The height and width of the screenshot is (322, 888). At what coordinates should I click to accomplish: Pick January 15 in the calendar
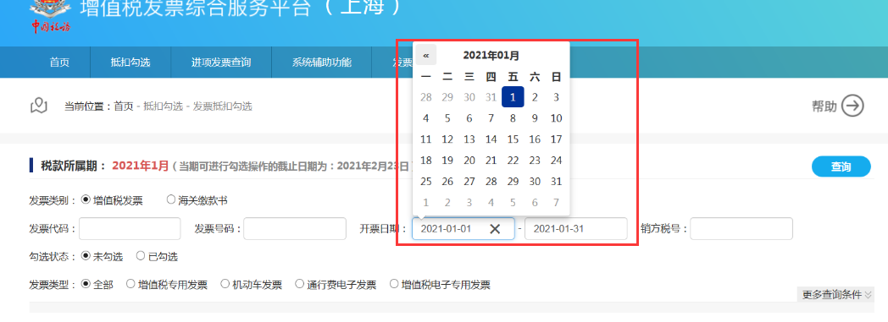513,139
